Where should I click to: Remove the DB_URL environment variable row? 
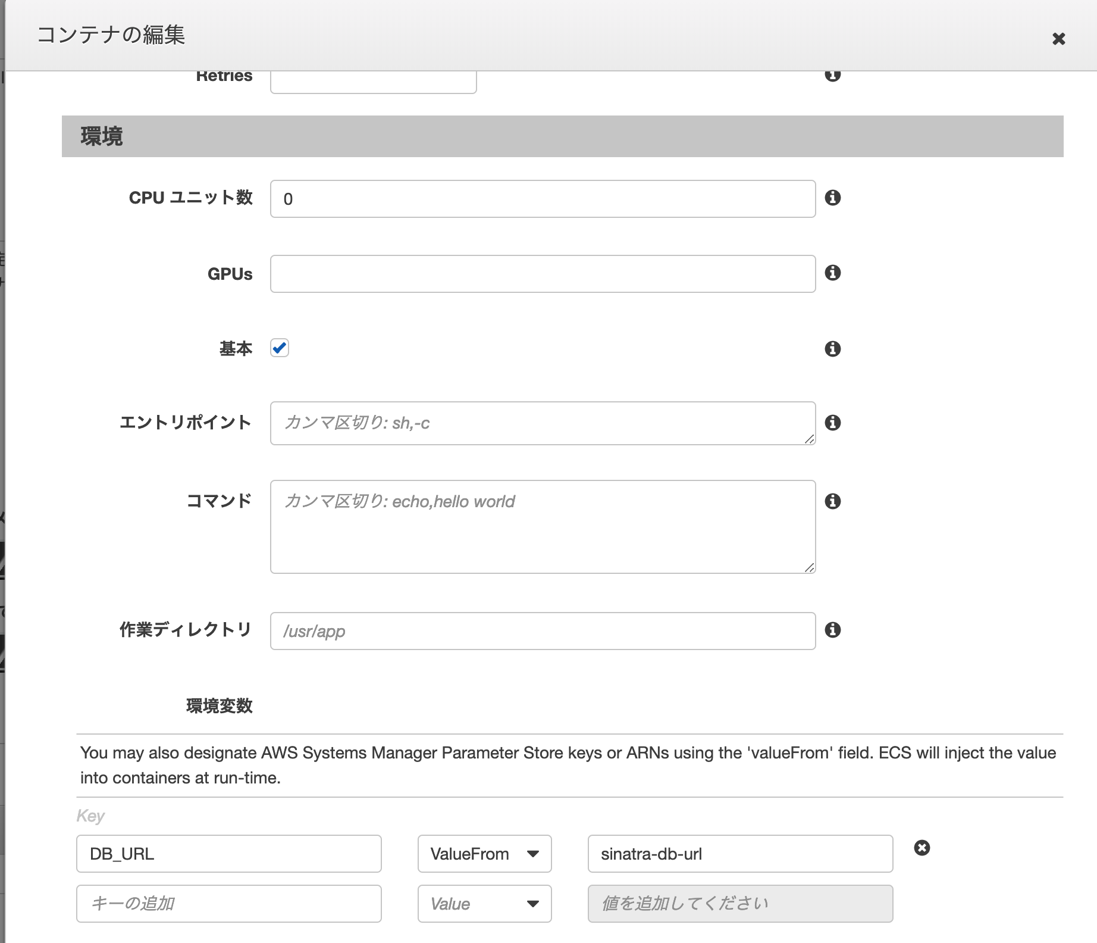coord(922,848)
